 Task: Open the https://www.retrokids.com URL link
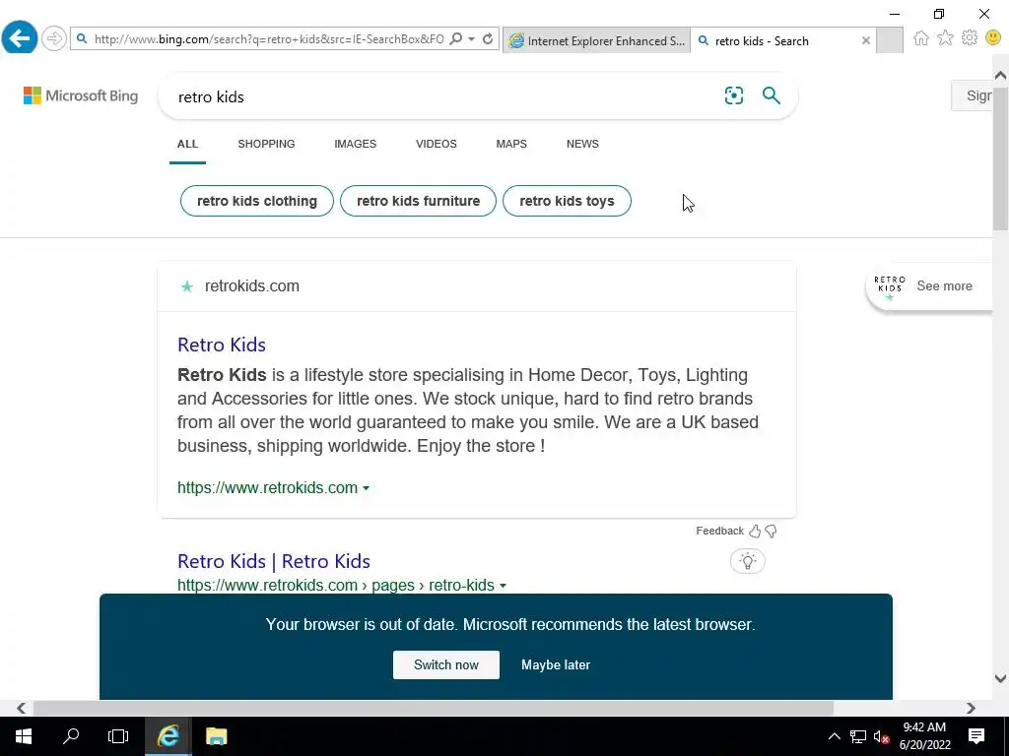[268, 488]
